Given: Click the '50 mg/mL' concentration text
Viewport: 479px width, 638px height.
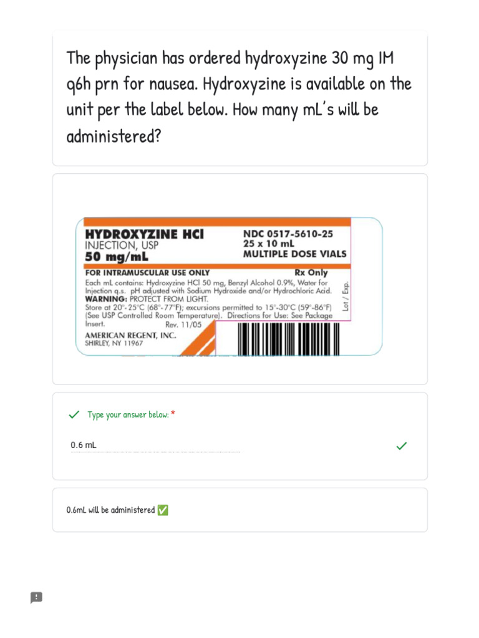Looking at the screenshot, I should (x=117, y=257).
